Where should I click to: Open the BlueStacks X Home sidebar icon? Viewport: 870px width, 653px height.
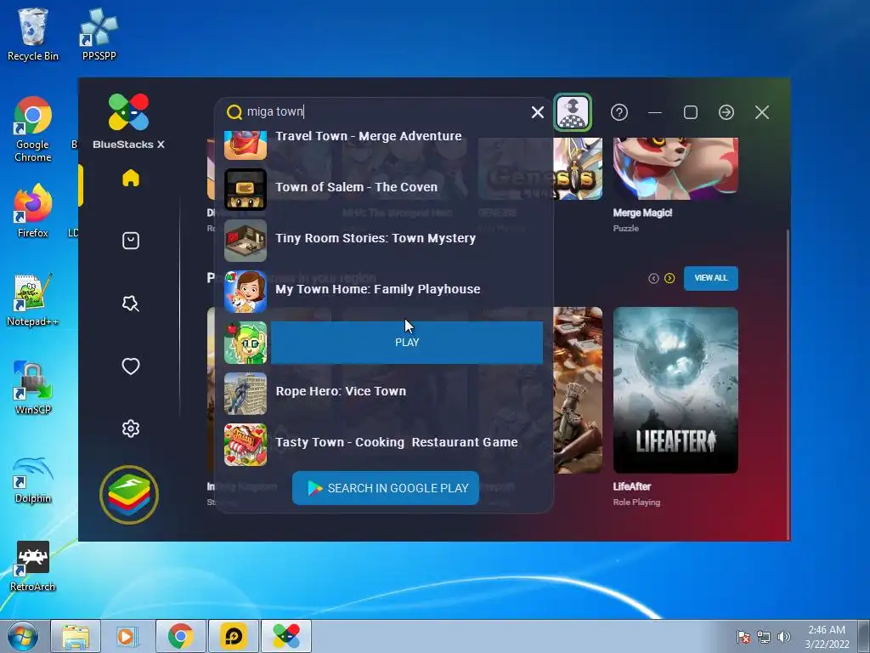[130, 178]
